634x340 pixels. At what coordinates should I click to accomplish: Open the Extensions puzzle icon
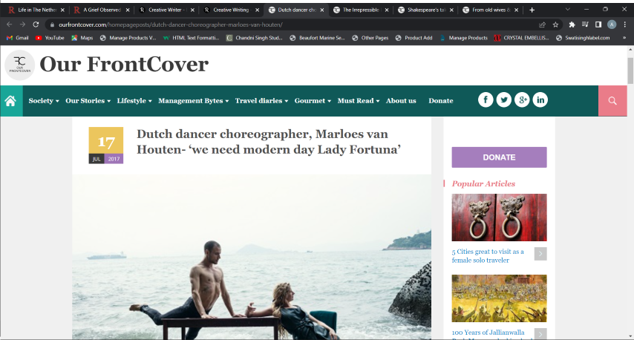[572, 24]
